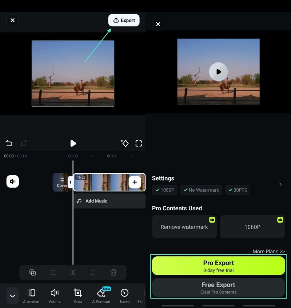Toggle the No Watermark setting chip
Viewport: 291px width, 308px height.
tap(201, 190)
